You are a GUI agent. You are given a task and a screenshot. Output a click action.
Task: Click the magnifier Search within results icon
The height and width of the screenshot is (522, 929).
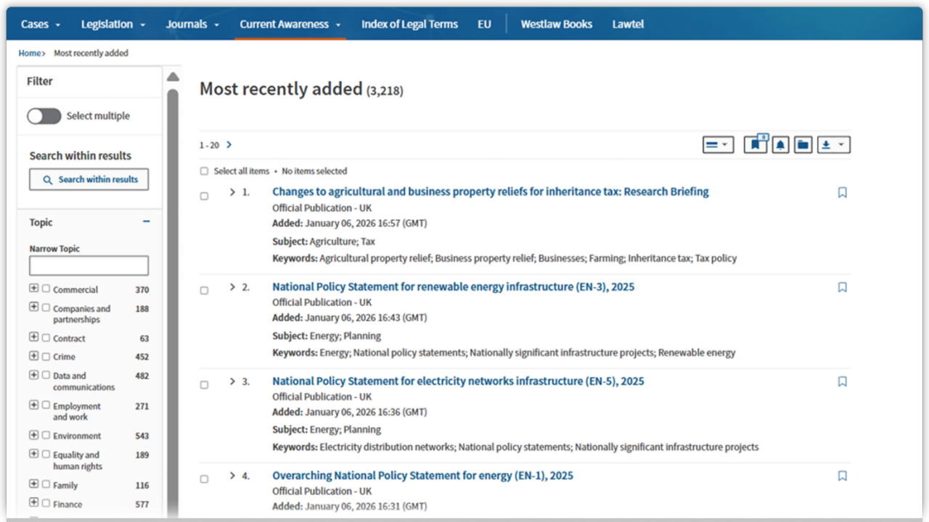pyautogui.click(x=46, y=179)
